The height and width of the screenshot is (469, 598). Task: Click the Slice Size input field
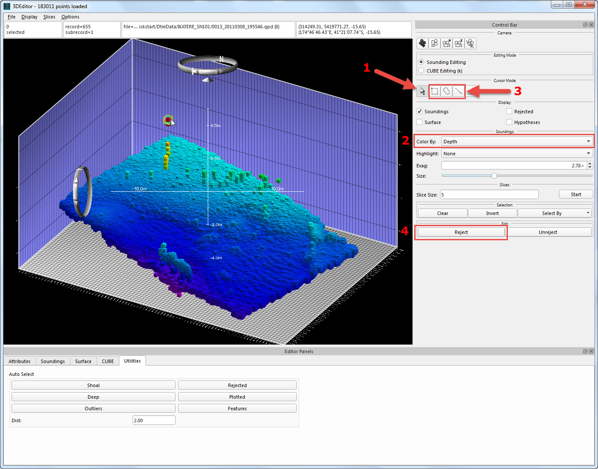pyautogui.click(x=489, y=195)
